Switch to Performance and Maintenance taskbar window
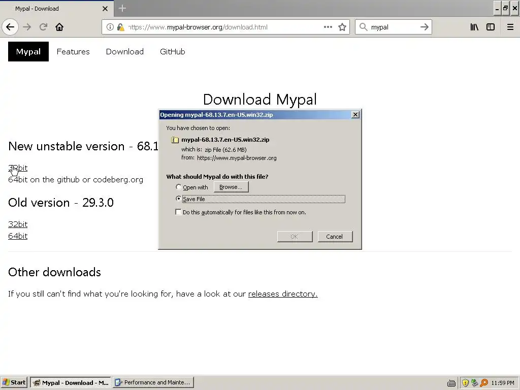 pyautogui.click(x=153, y=382)
